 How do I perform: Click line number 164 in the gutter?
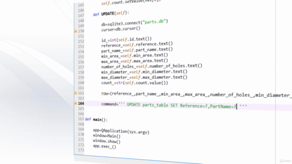click(81, 103)
